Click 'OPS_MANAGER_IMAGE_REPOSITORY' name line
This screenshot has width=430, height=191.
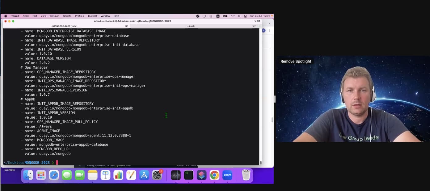(58, 72)
